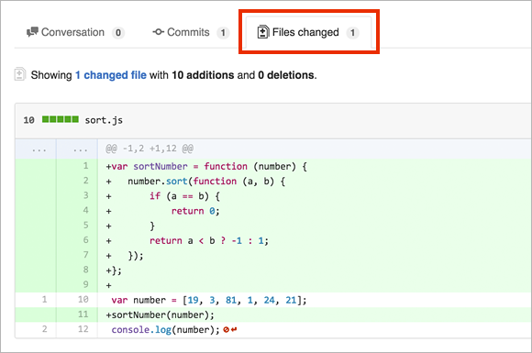Click the Commits count badge
The image size is (532, 353).
pyautogui.click(x=223, y=33)
